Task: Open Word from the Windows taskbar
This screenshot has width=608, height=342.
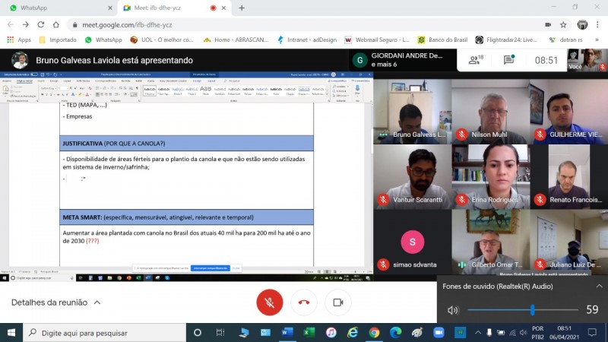Action: coord(287,333)
